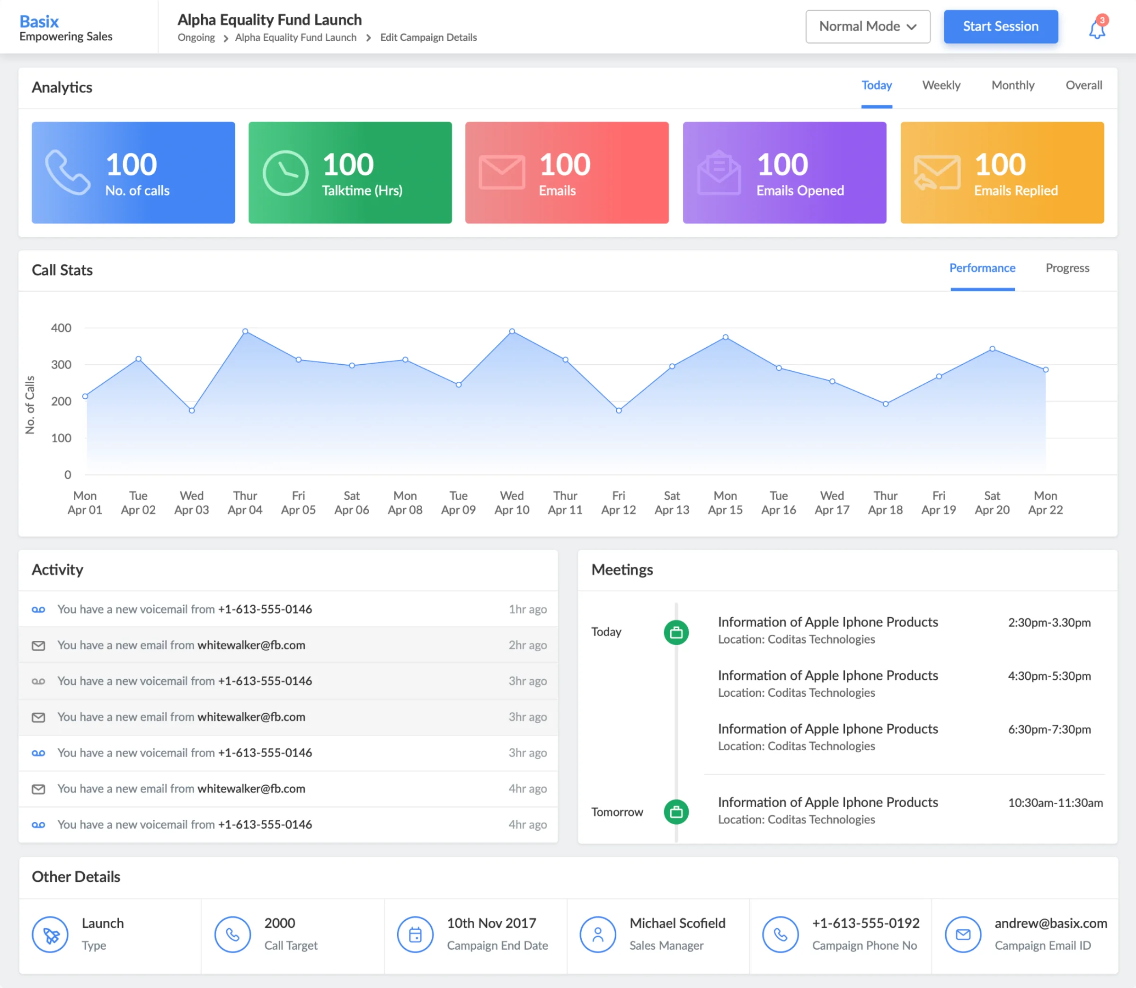This screenshot has width=1136, height=988.
Task: Click voicemail icon in 1hr ago activity row
Action: point(38,609)
